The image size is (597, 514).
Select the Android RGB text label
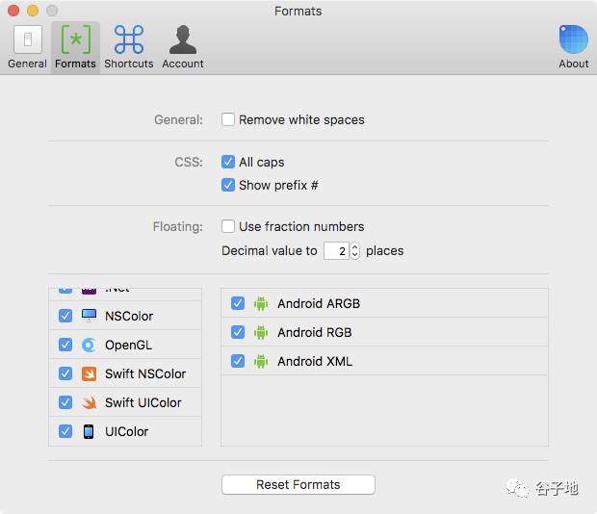(x=315, y=332)
